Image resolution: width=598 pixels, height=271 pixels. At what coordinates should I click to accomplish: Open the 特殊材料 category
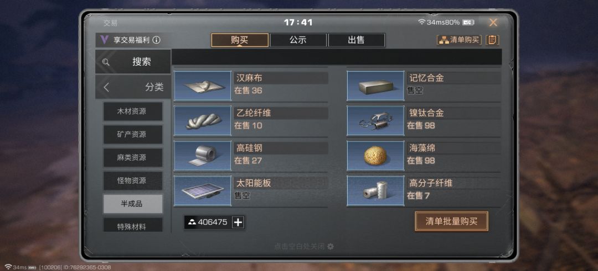[132, 225]
